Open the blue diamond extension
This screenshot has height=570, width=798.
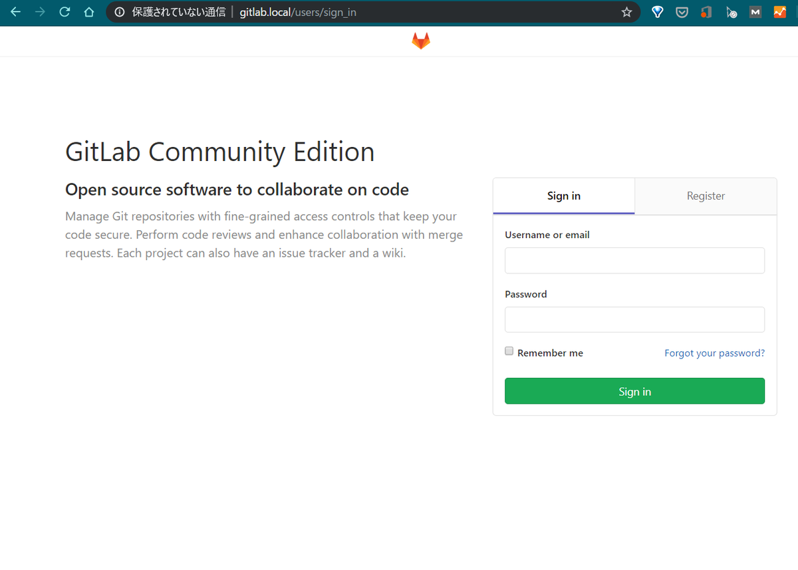pyautogui.click(x=658, y=12)
